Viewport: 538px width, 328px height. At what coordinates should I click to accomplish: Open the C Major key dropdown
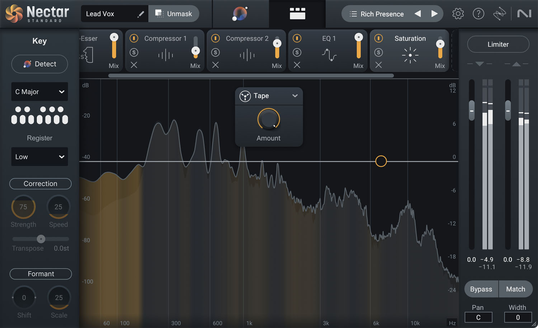(39, 92)
